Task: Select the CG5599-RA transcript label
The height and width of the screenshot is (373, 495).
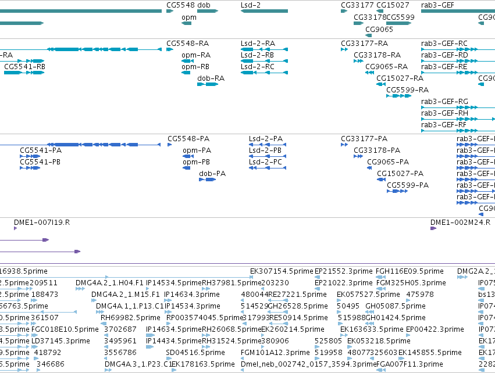Action: coord(408,90)
